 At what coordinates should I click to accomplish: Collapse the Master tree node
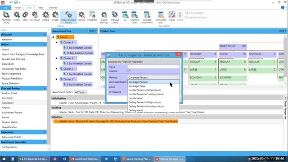(53, 37)
